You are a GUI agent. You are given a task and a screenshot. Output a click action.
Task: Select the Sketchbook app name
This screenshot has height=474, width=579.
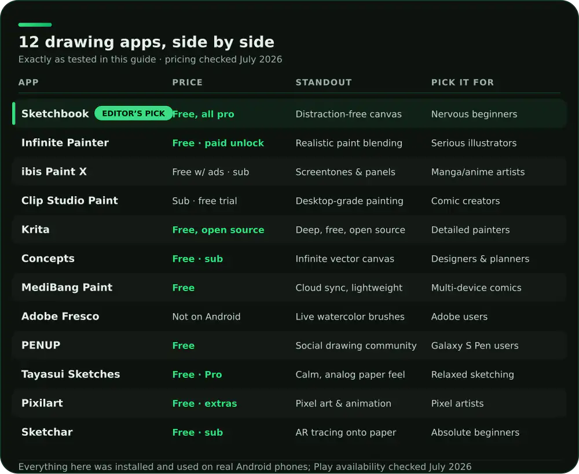click(x=55, y=113)
